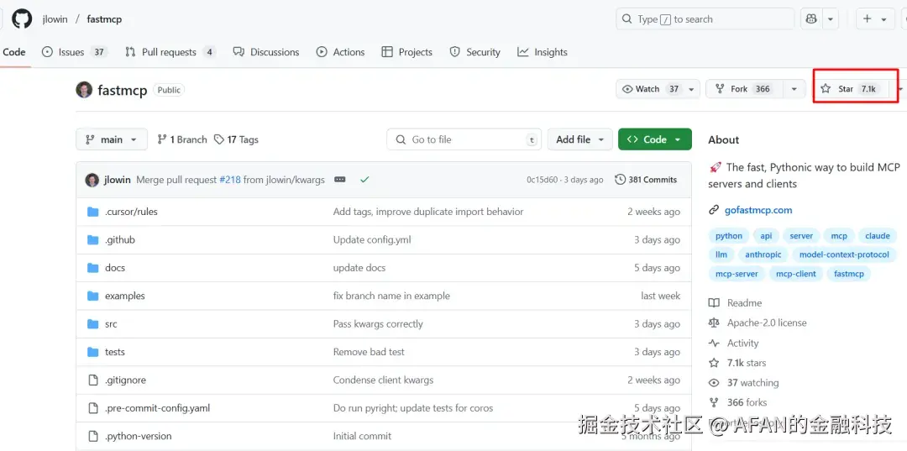Open the .python-version file
Screen dimensions: 907x451
point(139,436)
